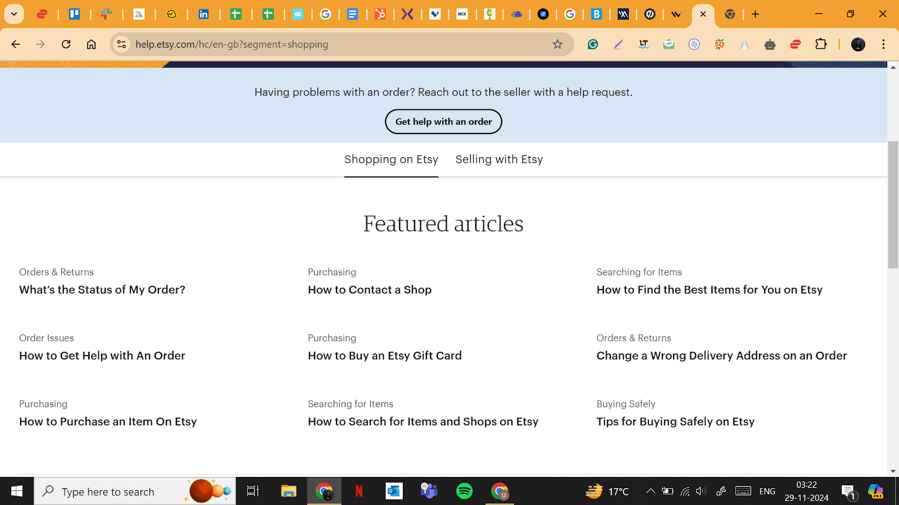Screen dimensions: 899x505
Task: Open What's the Status of My Order?
Action: coord(102,290)
